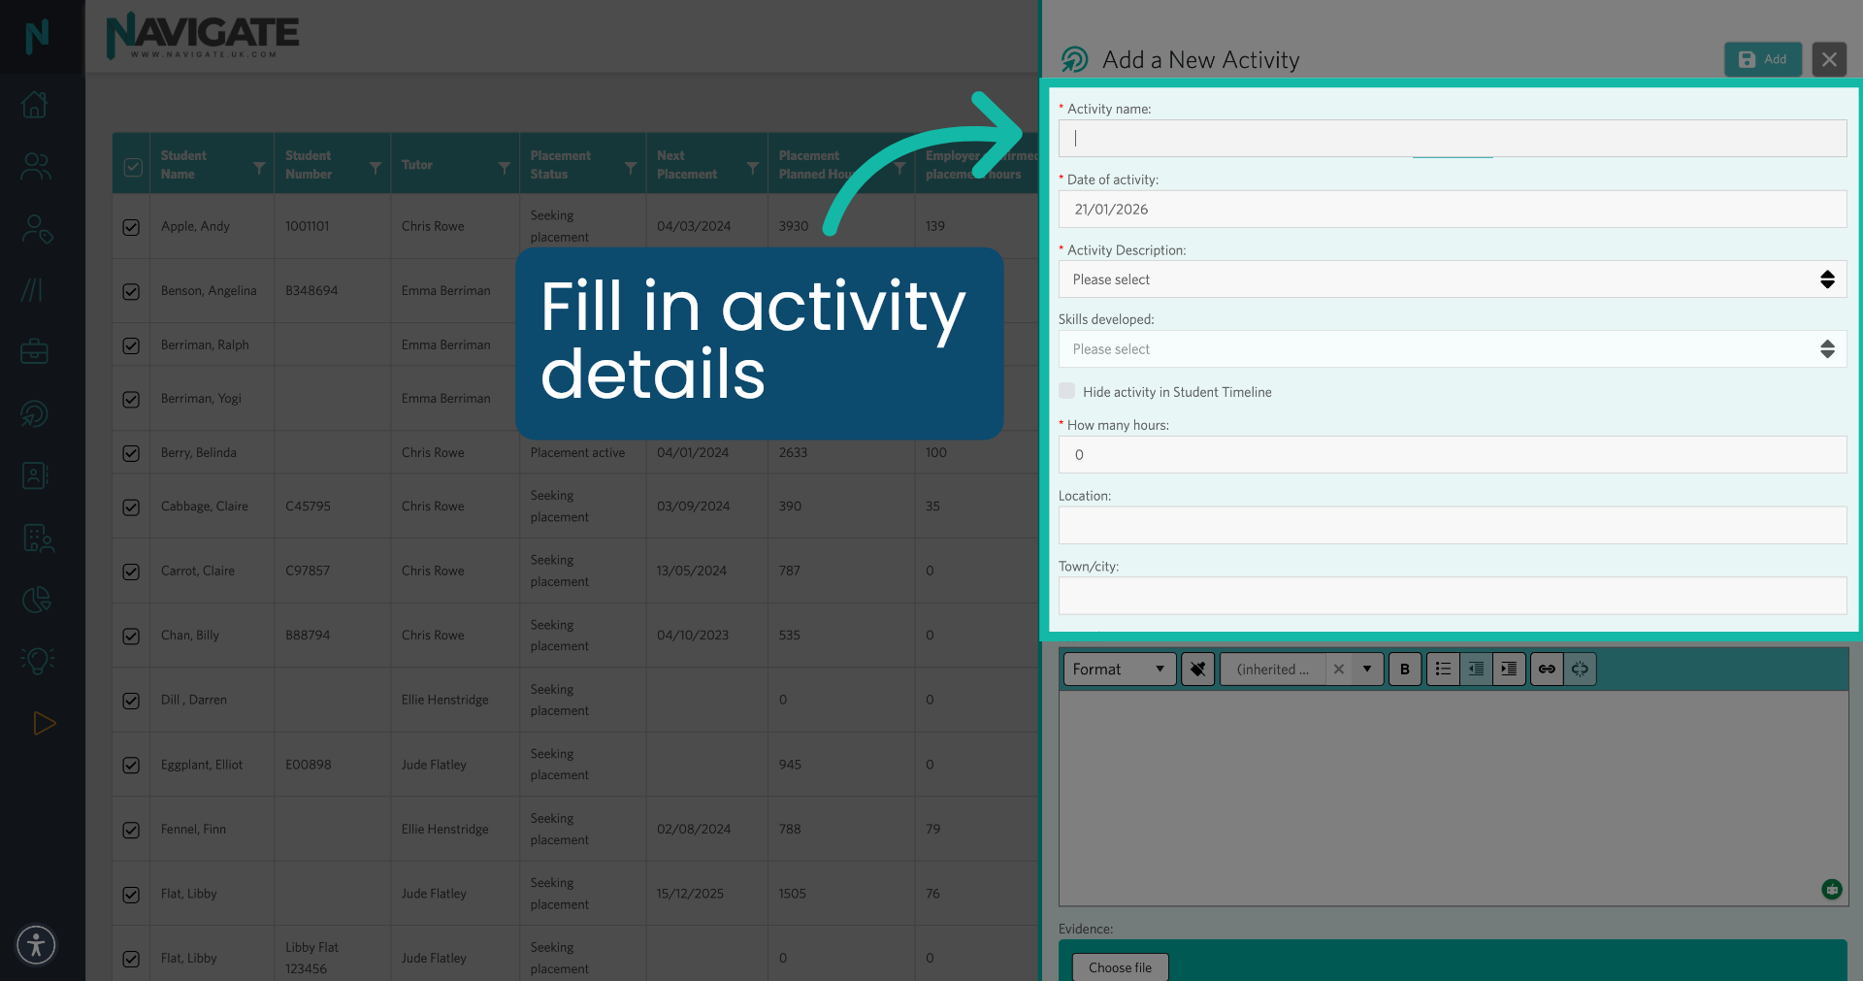Click the Add button to save the activity
Viewport: 1863px width, 981px height.
click(x=1763, y=59)
